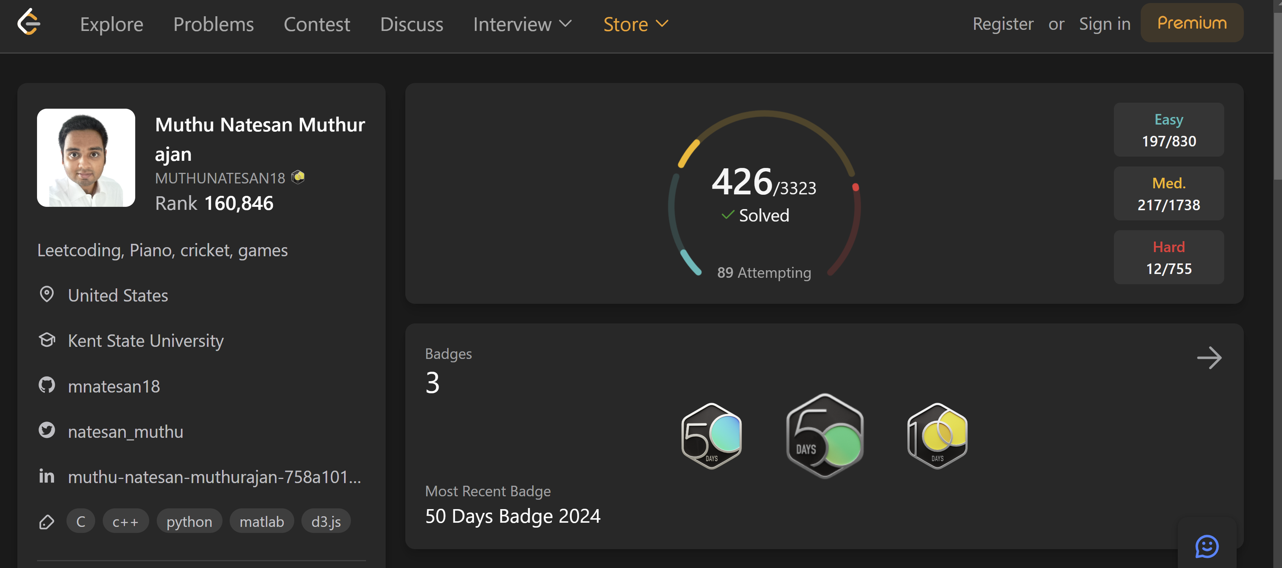Navigate to the Problems menu tab

[x=213, y=24]
